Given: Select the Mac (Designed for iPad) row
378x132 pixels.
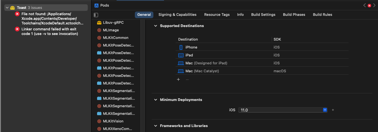Looking at the screenshot, I should coord(262,63).
